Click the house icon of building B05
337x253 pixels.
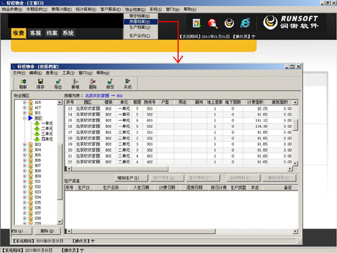click(x=31, y=155)
